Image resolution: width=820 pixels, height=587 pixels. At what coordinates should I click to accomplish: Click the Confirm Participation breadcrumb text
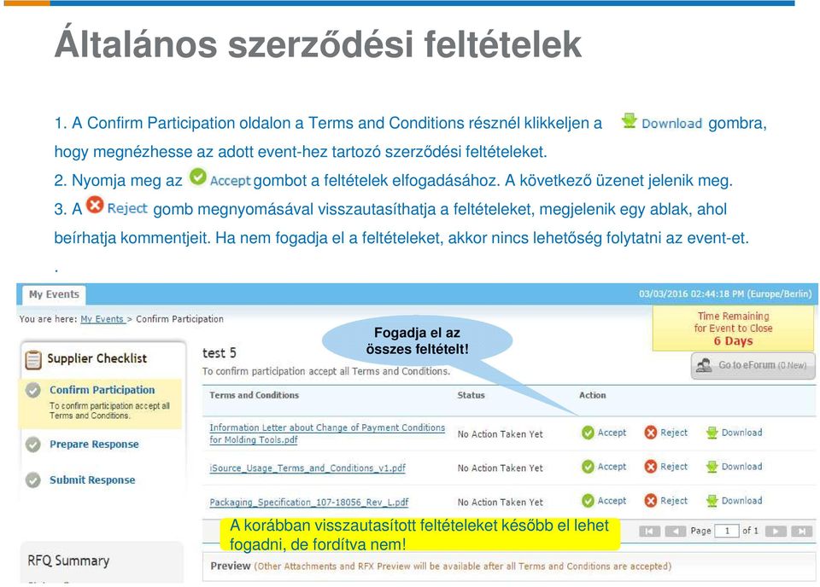pos(179,319)
